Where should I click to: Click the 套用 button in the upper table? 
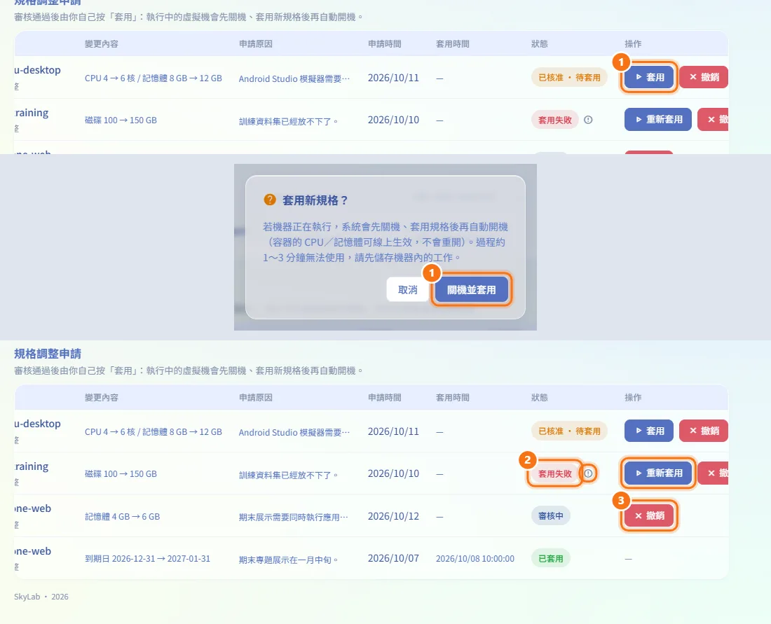click(x=649, y=77)
